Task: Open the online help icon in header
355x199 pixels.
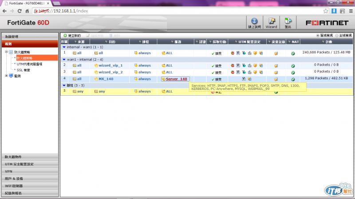Action: [x=254, y=23]
